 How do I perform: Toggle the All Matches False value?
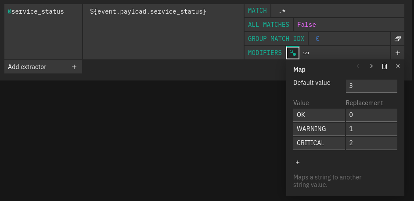click(306, 25)
